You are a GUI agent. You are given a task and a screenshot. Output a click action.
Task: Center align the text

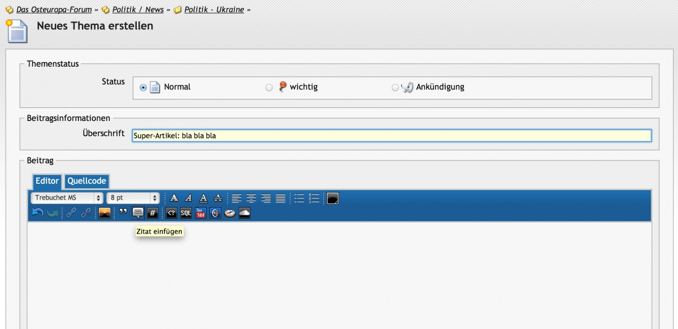click(x=251, y=198)
